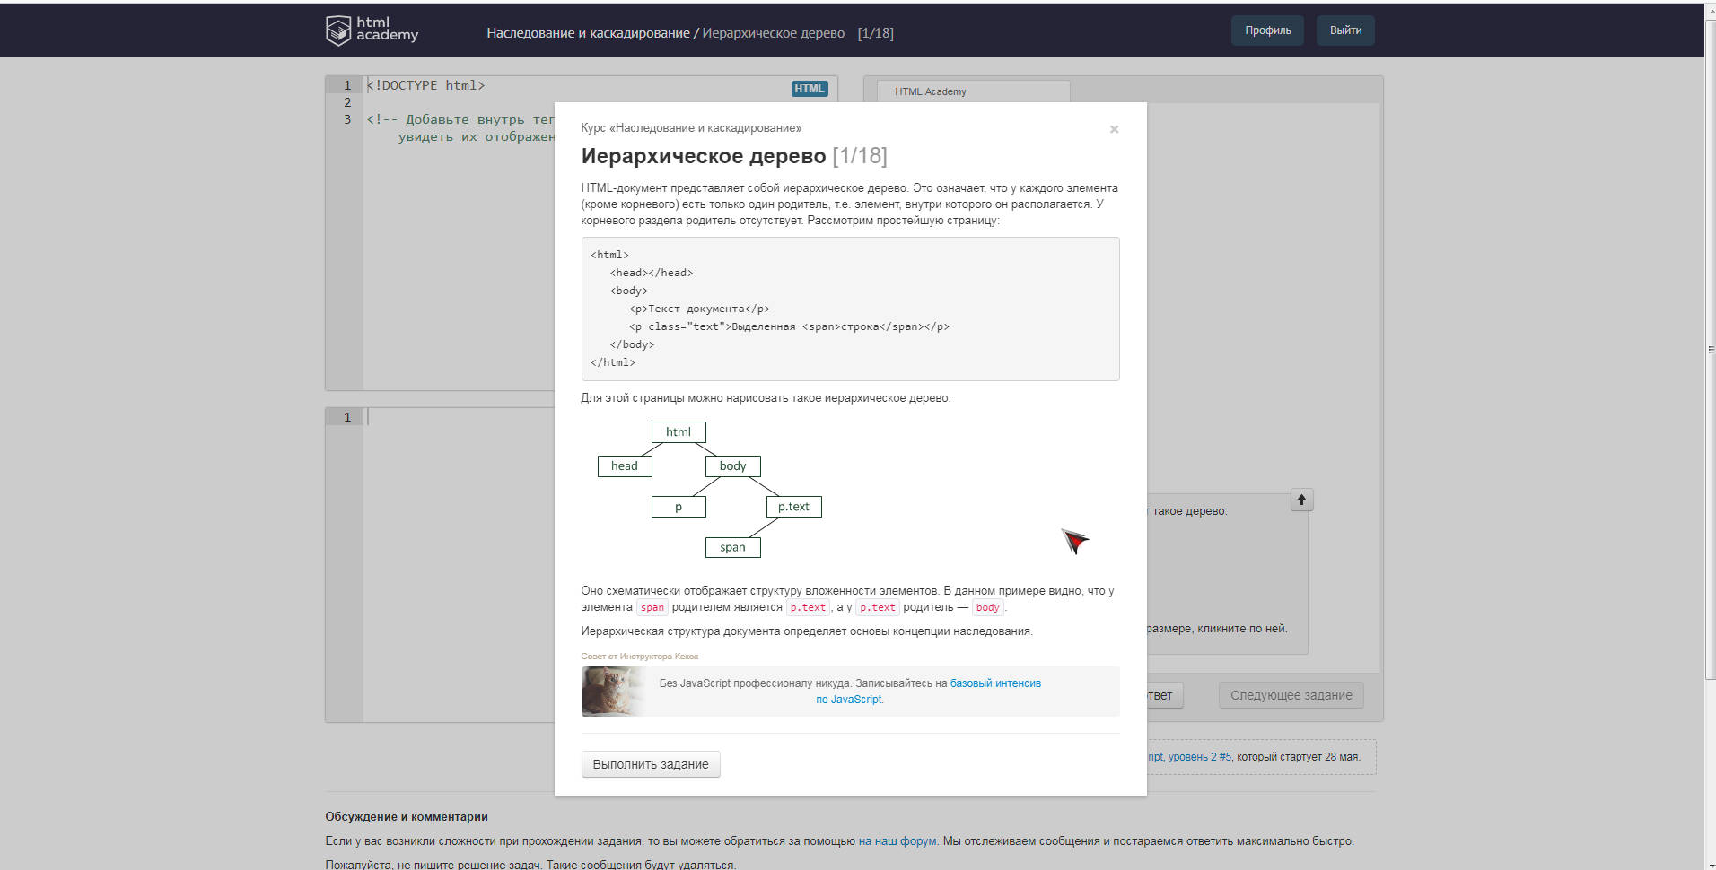
Task: Follow the базовый интенсив link
Action: [x=995, y=683]
